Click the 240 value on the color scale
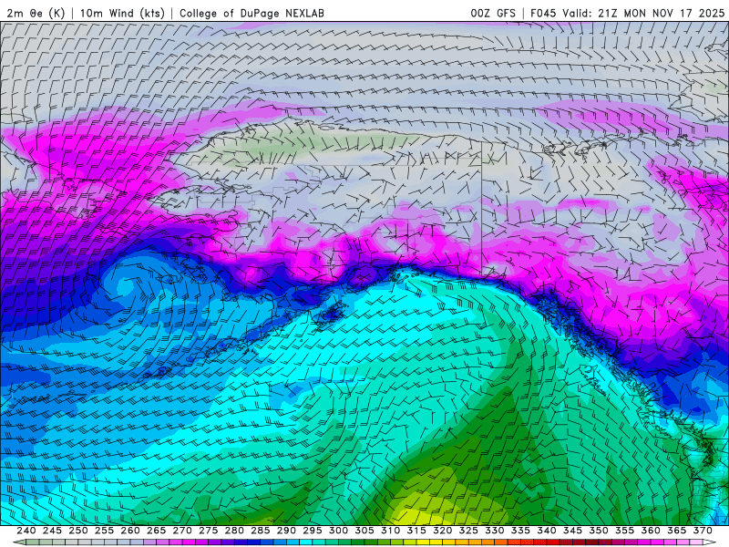This screenshot has height=547, width=729. click(26, 531)
